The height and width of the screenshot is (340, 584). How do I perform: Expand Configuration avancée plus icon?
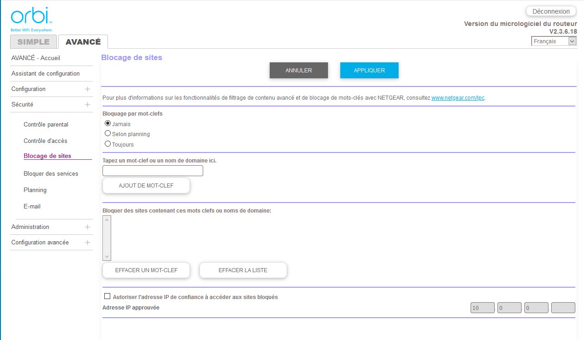coord(87,243)
